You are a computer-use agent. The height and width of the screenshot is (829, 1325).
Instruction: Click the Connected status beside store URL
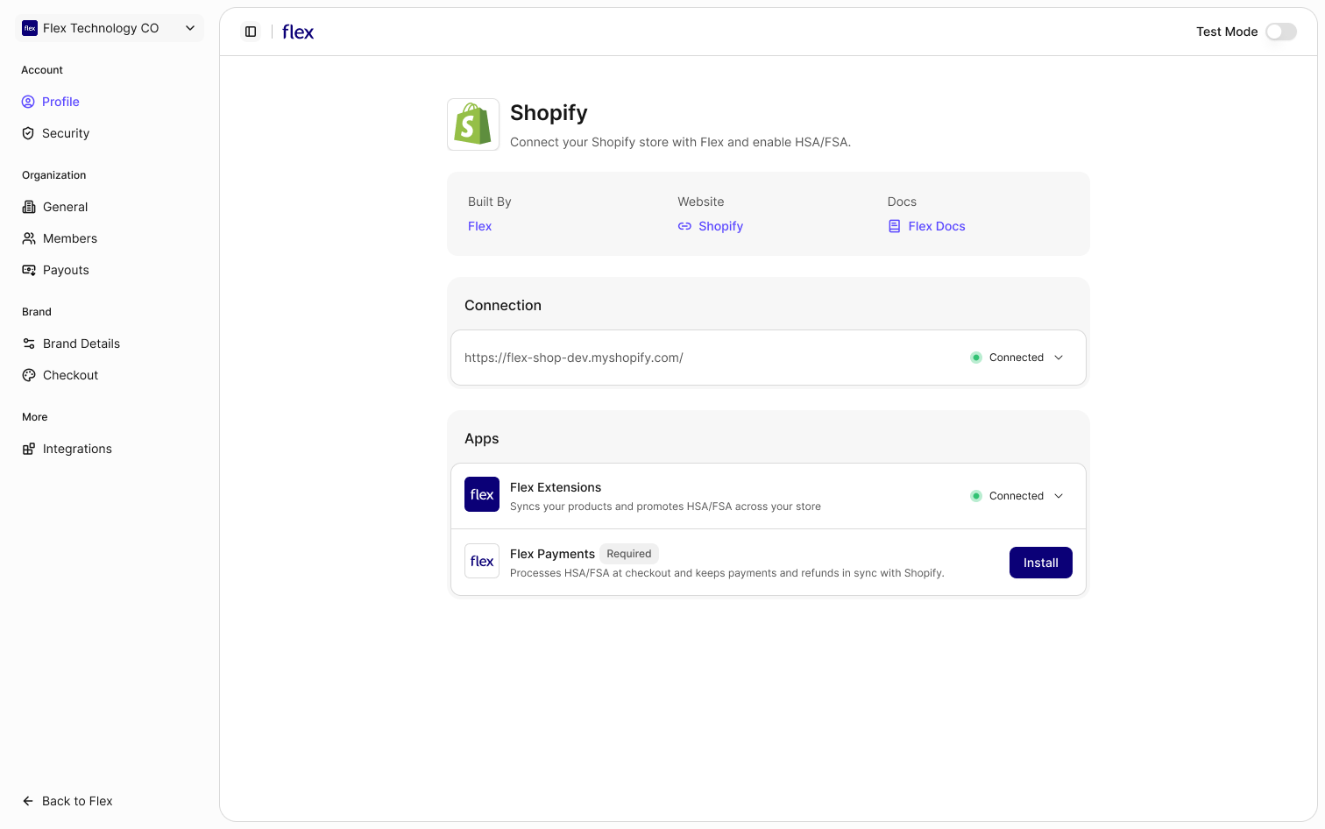[x=1017, y=358]
